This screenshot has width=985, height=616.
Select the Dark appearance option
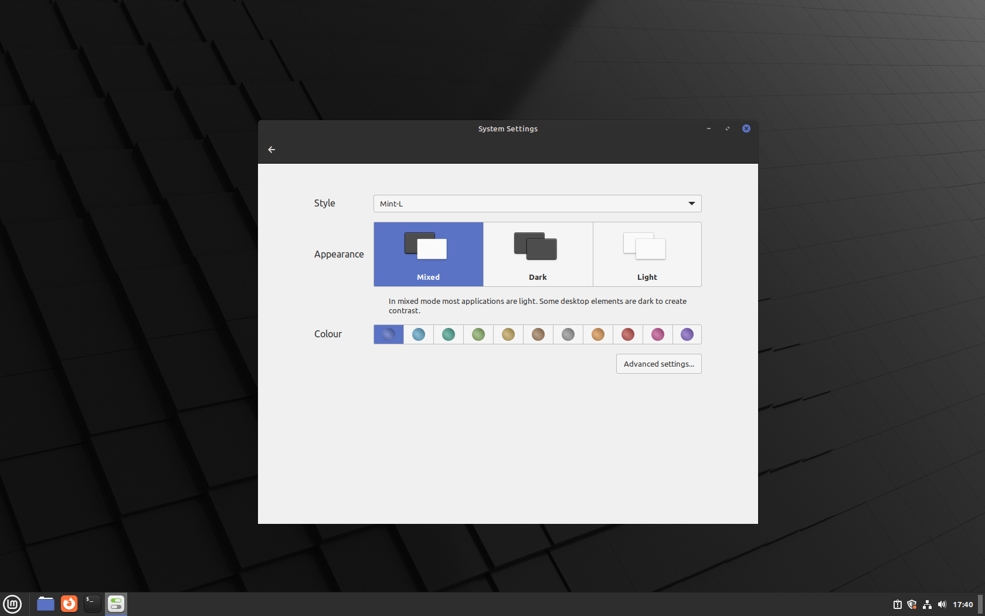tap(538, 254)
